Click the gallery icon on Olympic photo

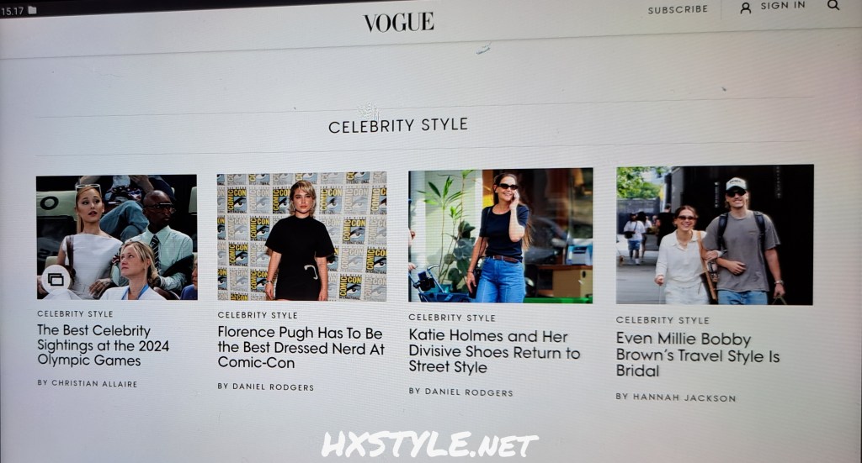[x=56, y=280]
